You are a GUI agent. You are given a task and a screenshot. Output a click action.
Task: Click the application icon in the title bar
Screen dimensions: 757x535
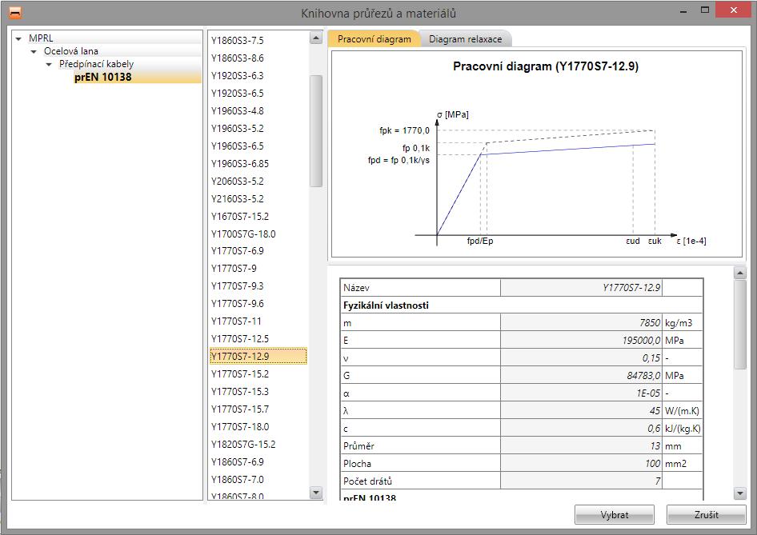tap(15, 11)
